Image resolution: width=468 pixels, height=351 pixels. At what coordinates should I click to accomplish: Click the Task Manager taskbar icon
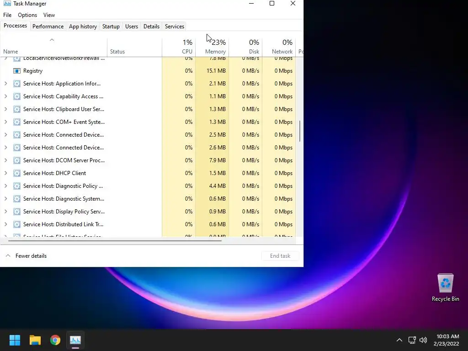(x=75, y=340)
